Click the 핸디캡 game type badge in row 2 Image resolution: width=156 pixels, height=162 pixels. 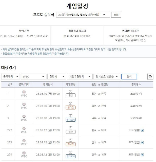point(70,107)
